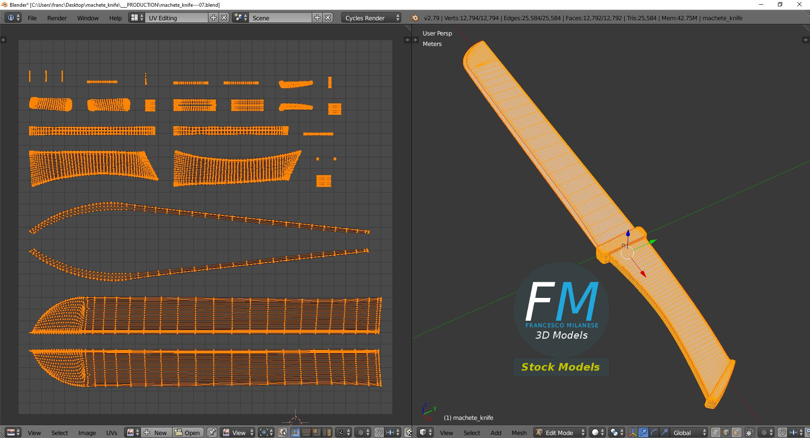Click the Blender logo in the info header
The height and width of the screenshot is (438, 810).
point(415,18)
